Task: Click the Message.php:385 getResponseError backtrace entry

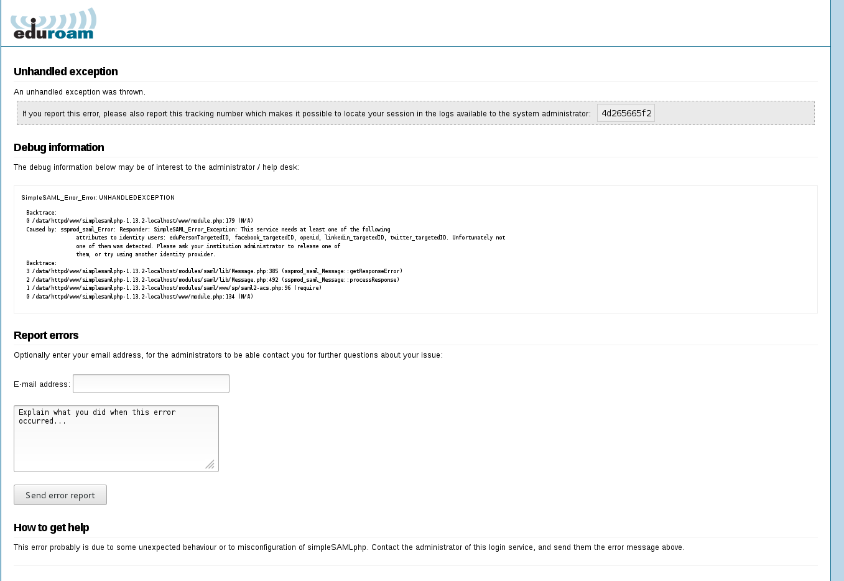Action: tap(215, 271)
